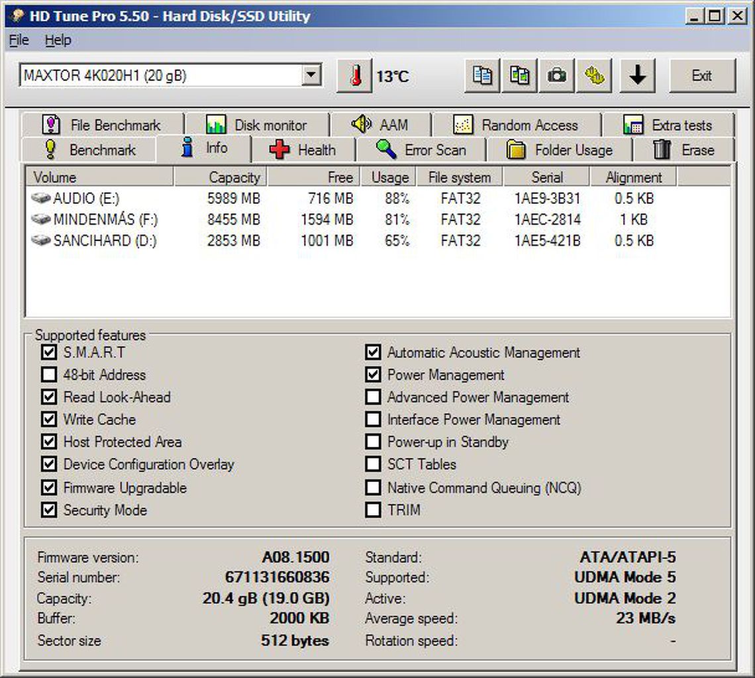Switch to the Disk monitor tab
This screenshot has width=755, height=678.
(257, 125)
